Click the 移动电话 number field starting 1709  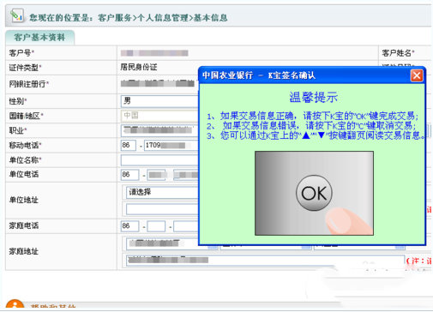point(171,146)
